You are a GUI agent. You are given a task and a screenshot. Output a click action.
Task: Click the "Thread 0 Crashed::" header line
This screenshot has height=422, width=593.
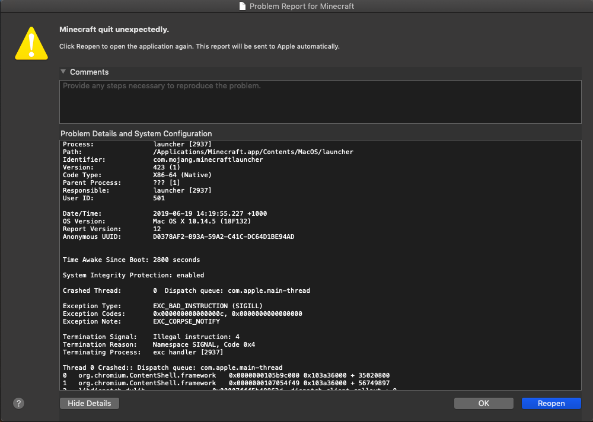[173, 367]
